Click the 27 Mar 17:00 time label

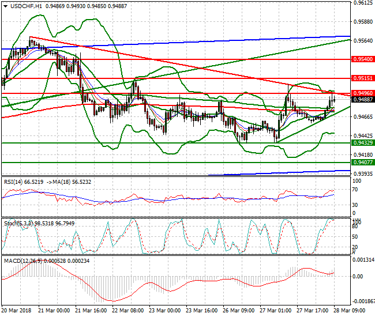[313, 311]
